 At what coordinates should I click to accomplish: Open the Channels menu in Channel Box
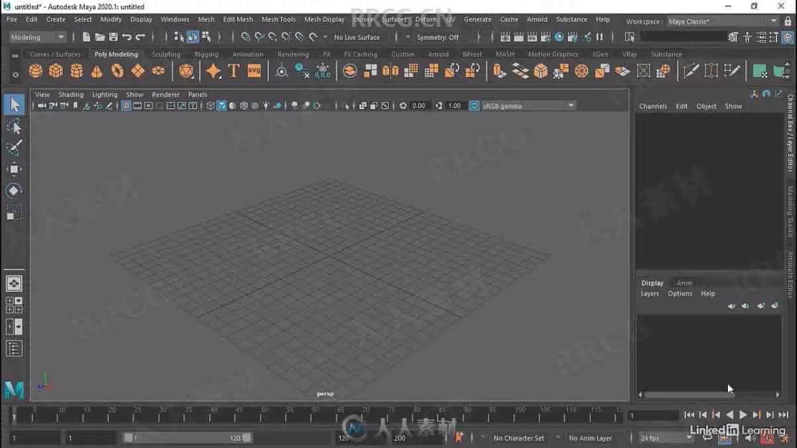653,106
